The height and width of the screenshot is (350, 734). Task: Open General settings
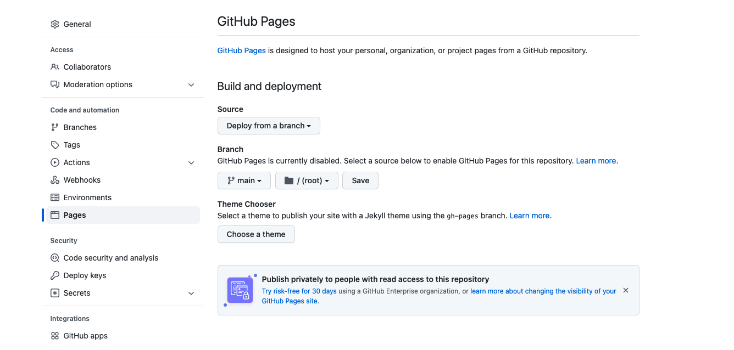coord(123,24)
